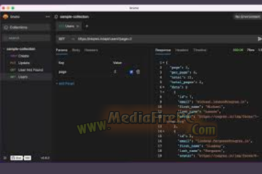Click the sample-collection header icon
Viewport: 262px width, 174px height.
point(56,17)
